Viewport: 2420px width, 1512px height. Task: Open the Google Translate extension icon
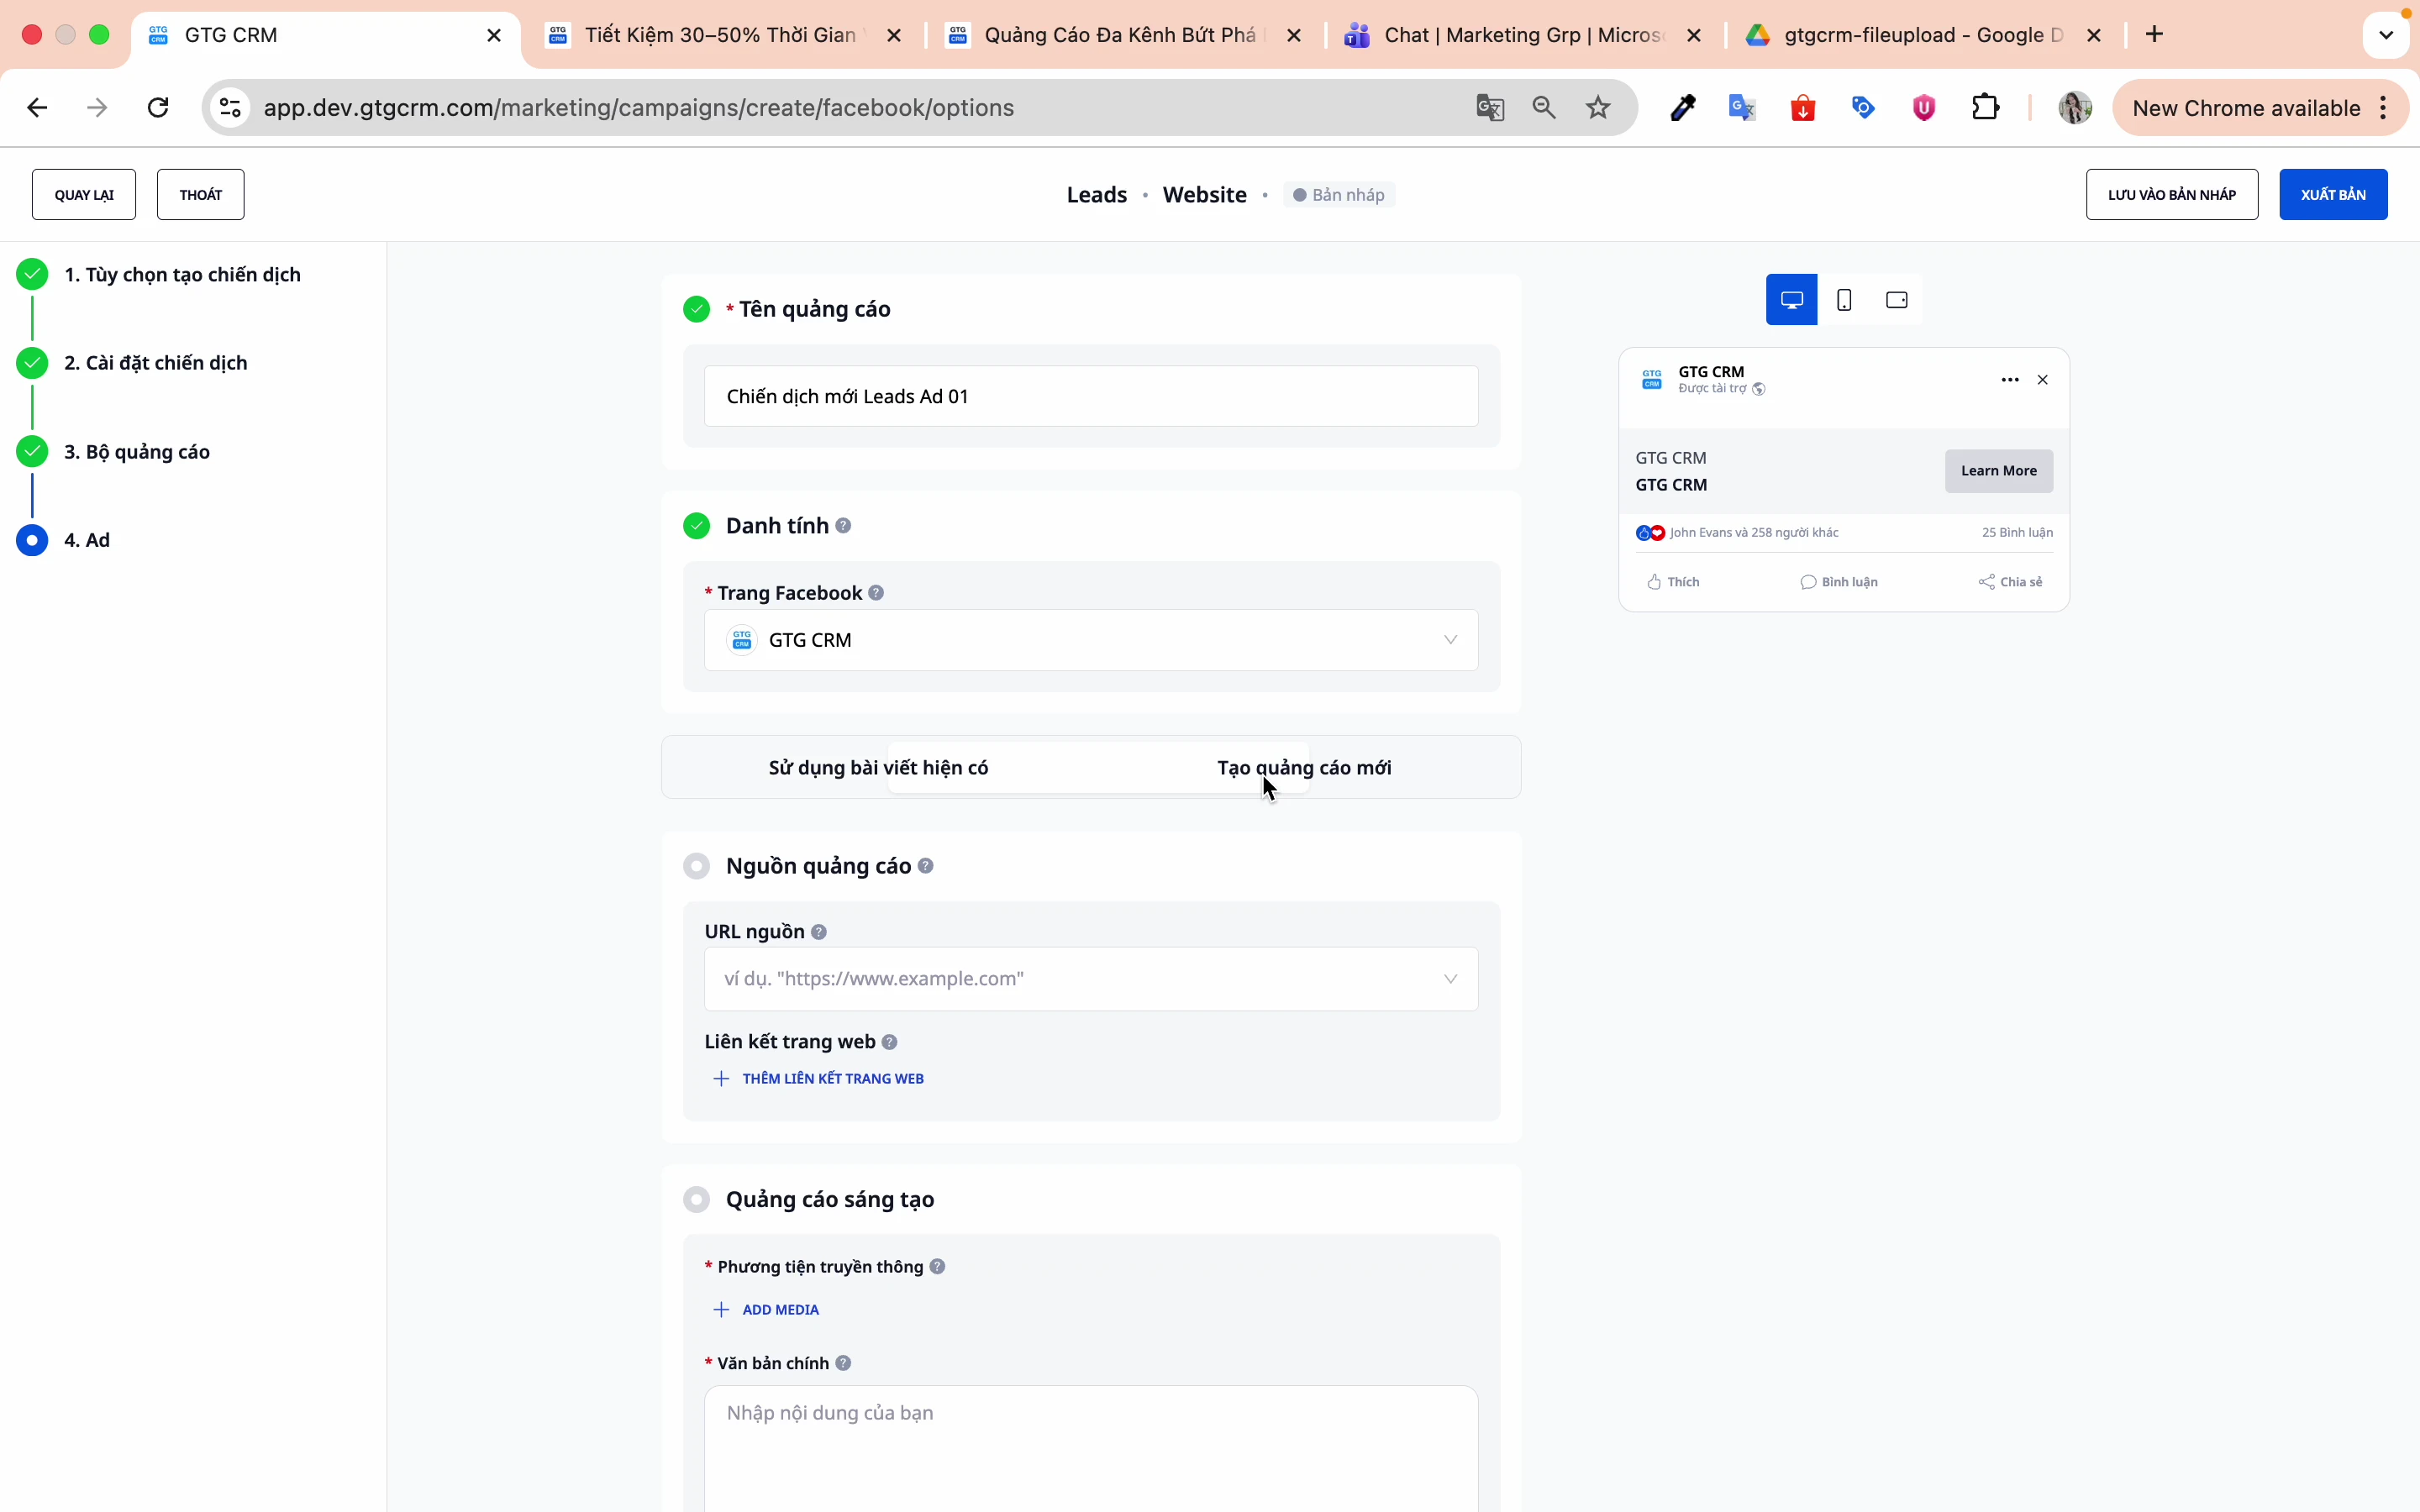(x=1742, y=107)
